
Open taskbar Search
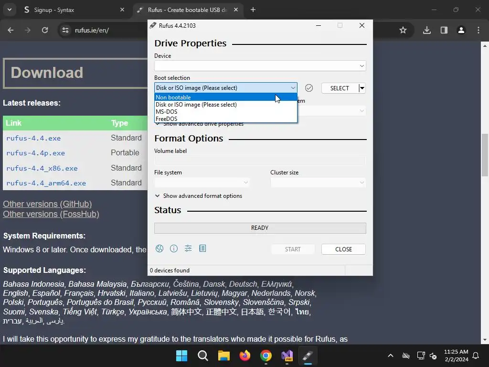click(x=202, y=356)
